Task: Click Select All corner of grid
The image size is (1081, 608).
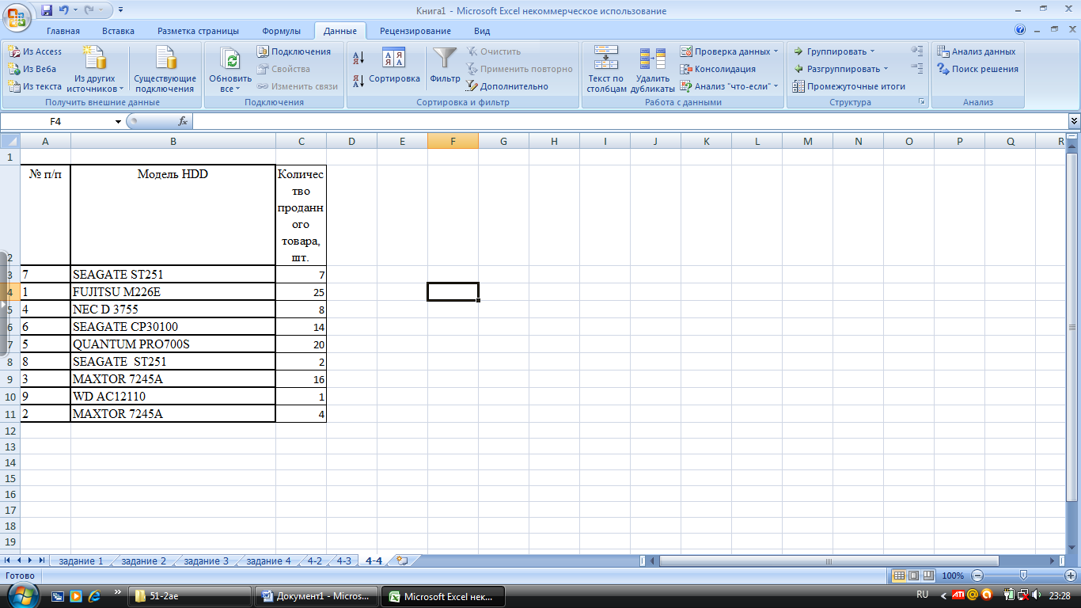Action: pos(9,142)
